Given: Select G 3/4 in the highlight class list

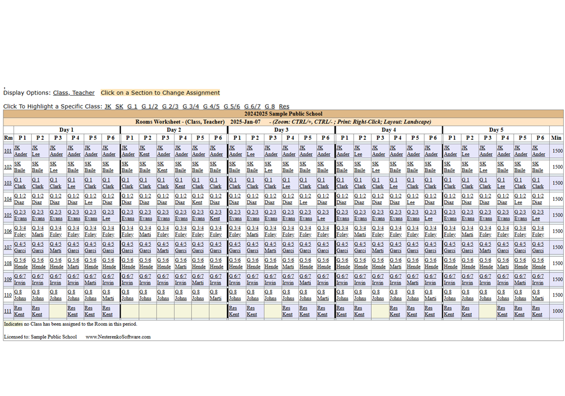Looking at the screenshot, I should click(191, 106).
